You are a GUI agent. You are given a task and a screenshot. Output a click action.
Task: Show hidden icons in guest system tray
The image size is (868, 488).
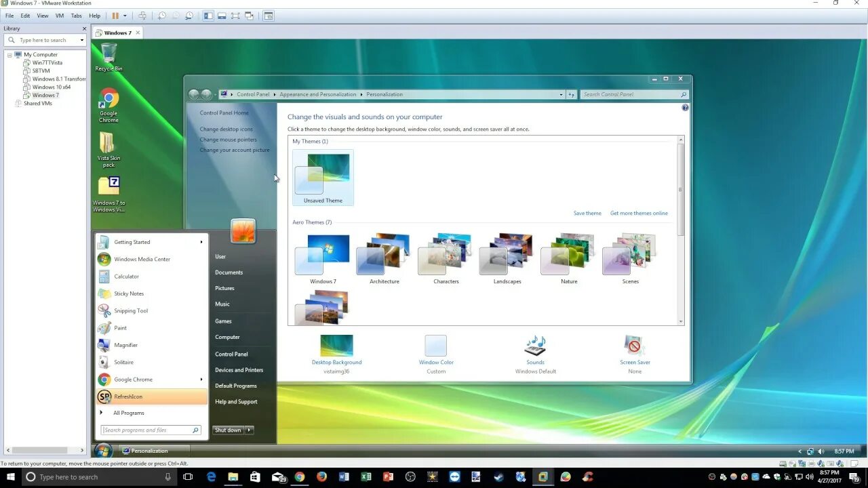tap(801, 451)
